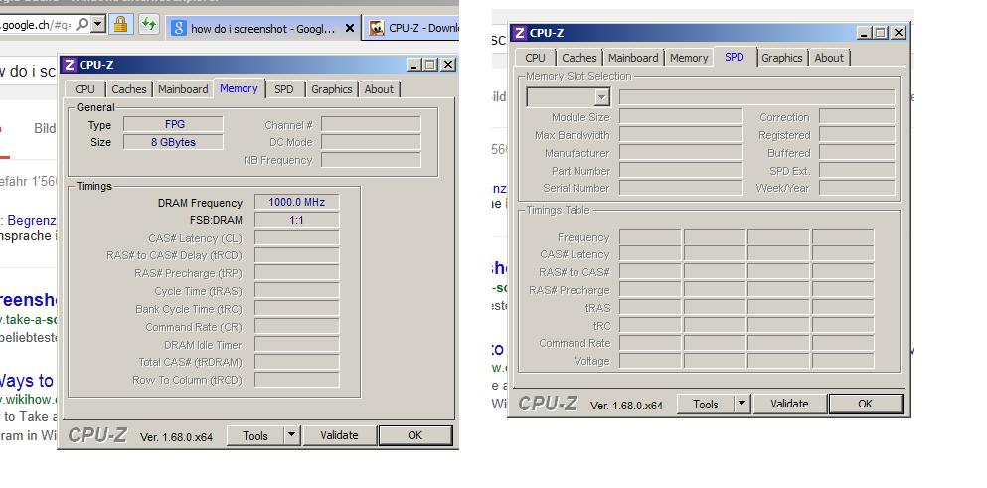Viewport: 987px width, 488px height.
Task: Click the lock security icon in browser address bar
Action: point(121,25)
